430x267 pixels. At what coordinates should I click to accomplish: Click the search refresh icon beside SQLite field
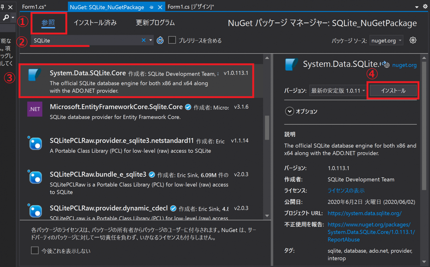(160, 40)
